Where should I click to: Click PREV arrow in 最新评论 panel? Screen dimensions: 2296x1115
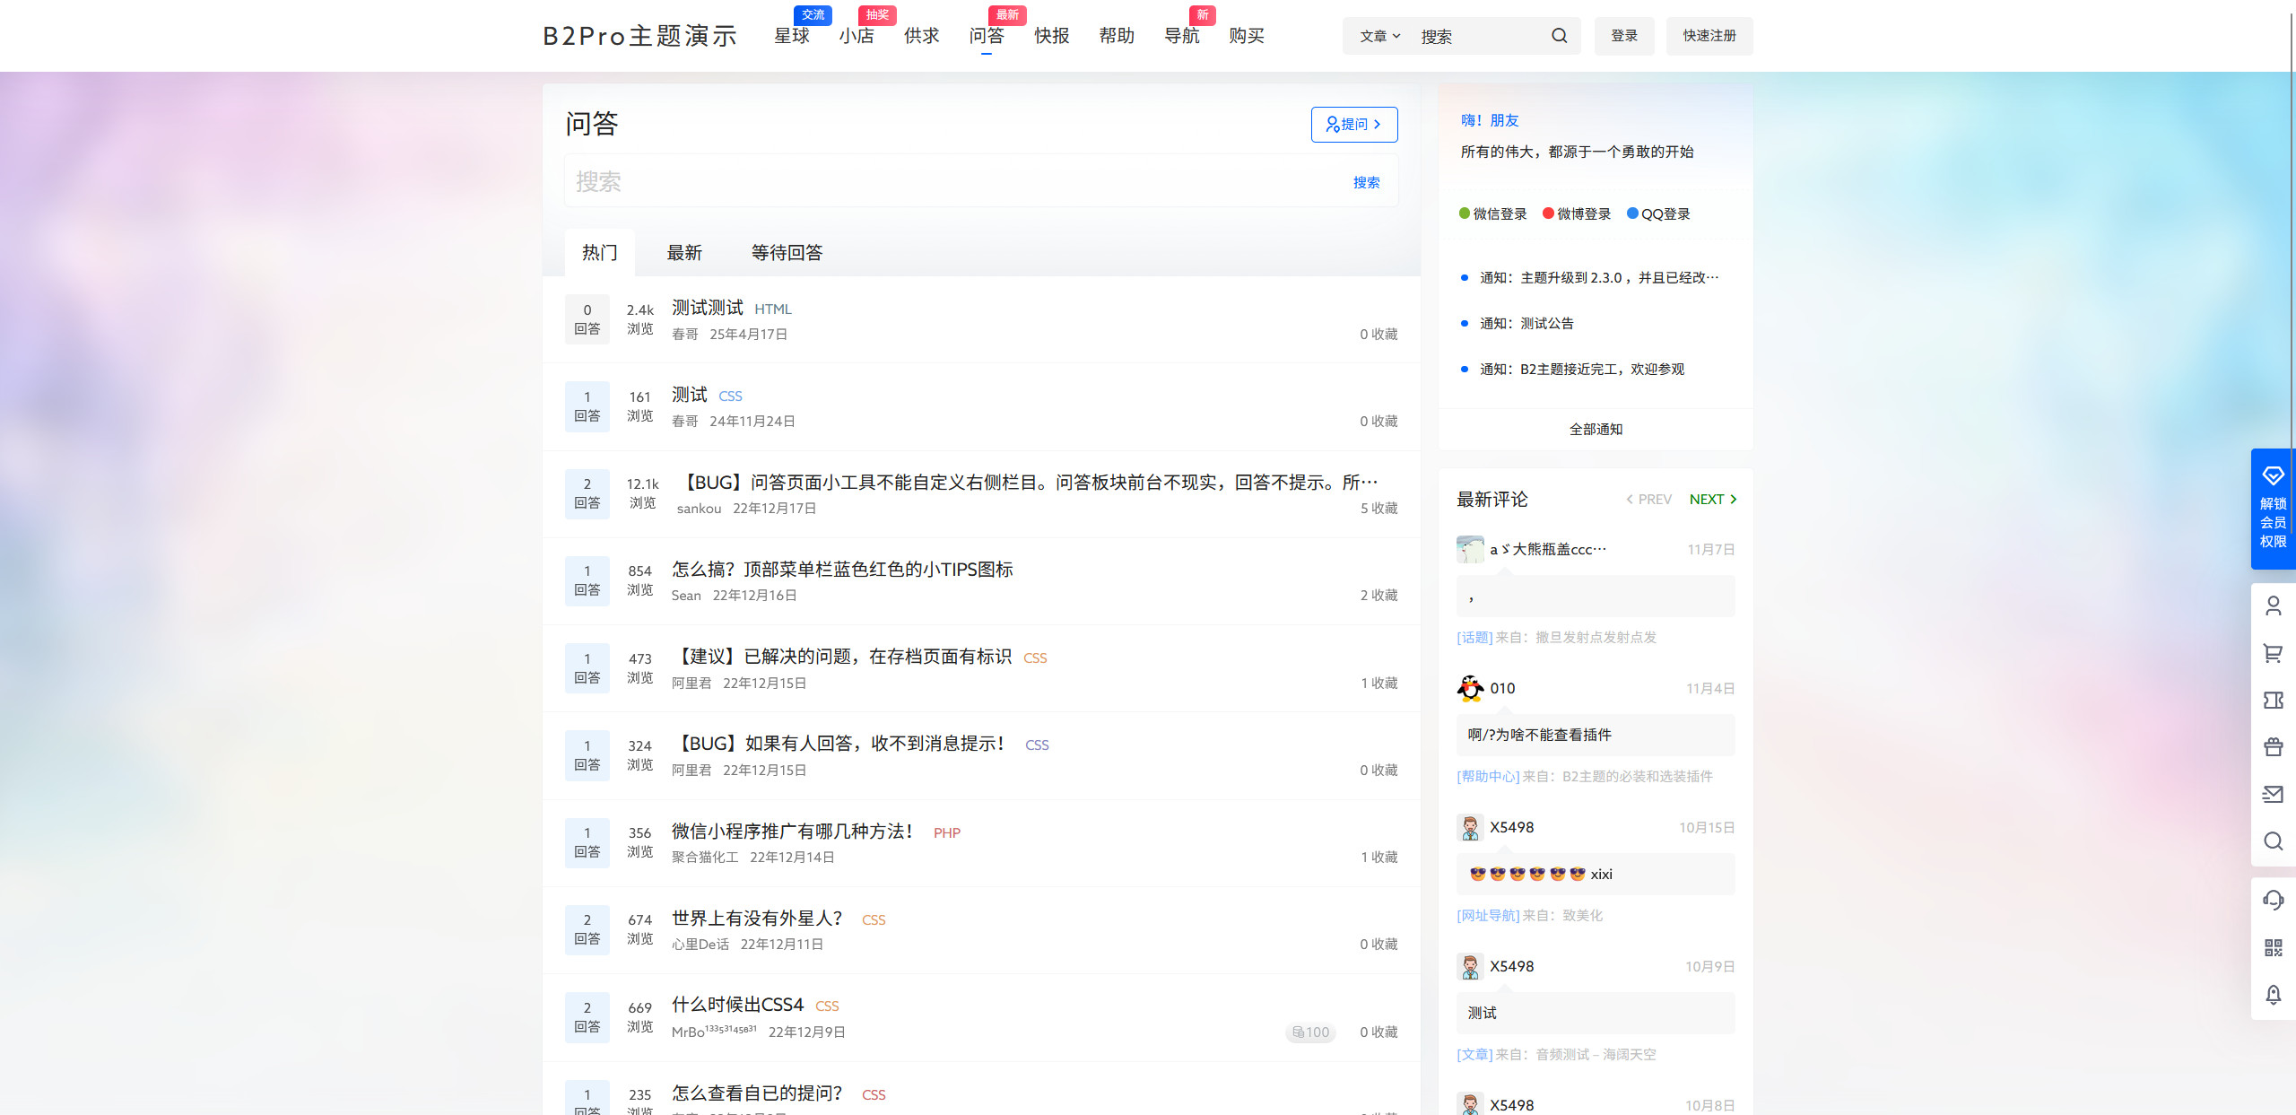pos(1648,499)
